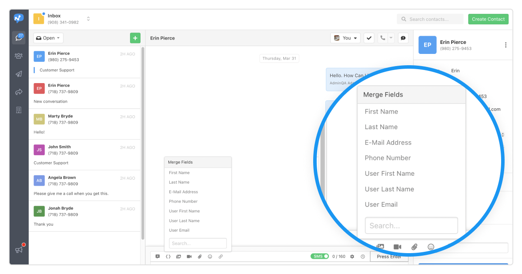Viewport: 522px width, 274px height.
Task: Open Erin Pierce (718) 737-9809 New conversation
Action: 85,94
